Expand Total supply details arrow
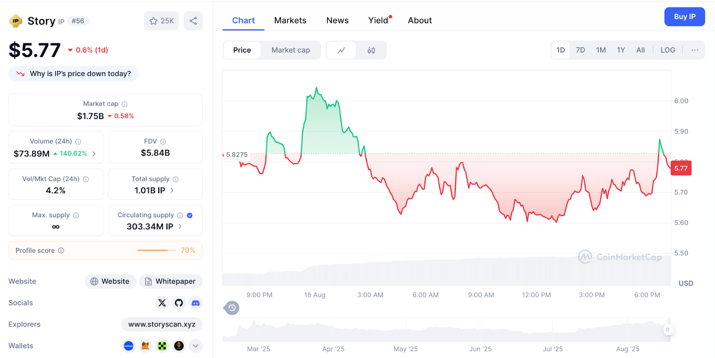This screenshot has height=358, width=715. (172, 190)
